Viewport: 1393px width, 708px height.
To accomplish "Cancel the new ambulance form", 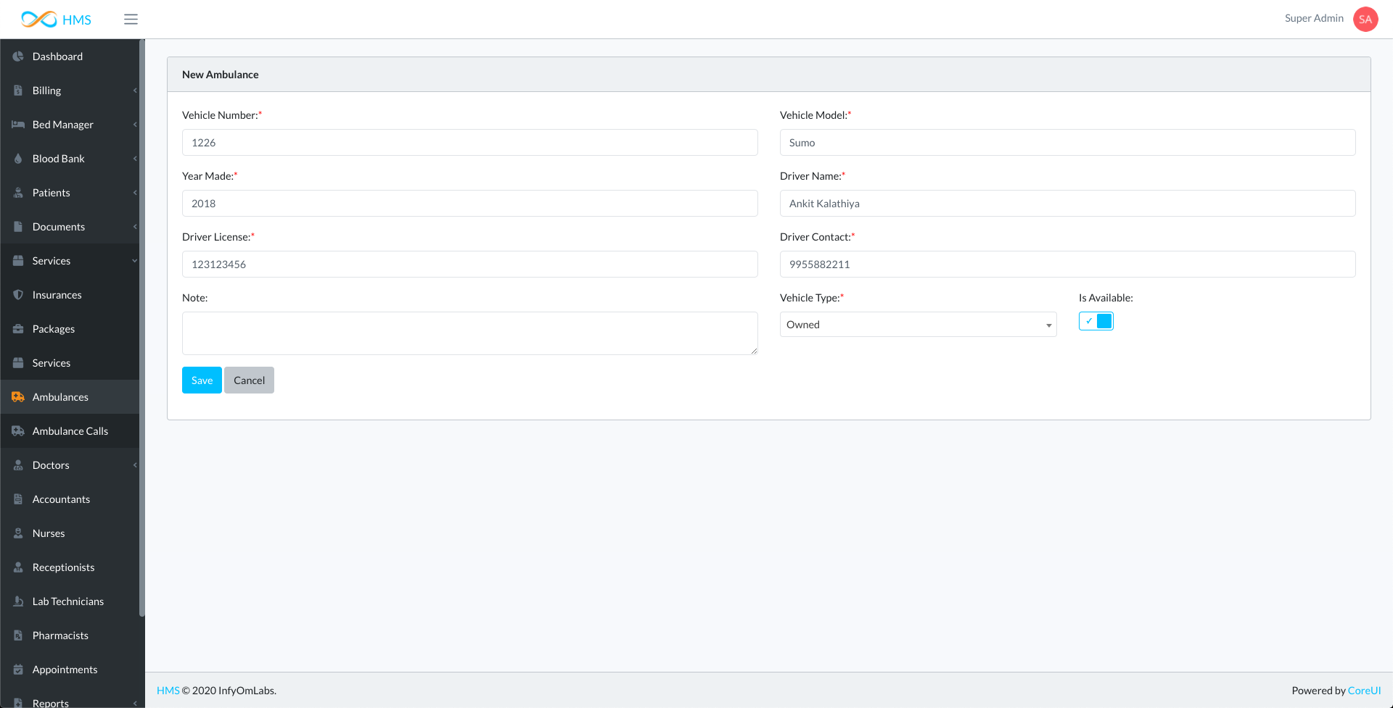I will click(x=249, y=380).
